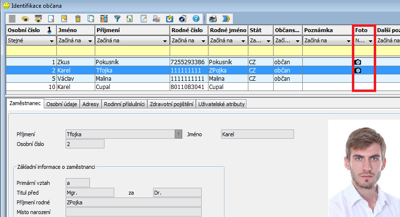
Task: Select the Adresy tab
Action: 91,104
